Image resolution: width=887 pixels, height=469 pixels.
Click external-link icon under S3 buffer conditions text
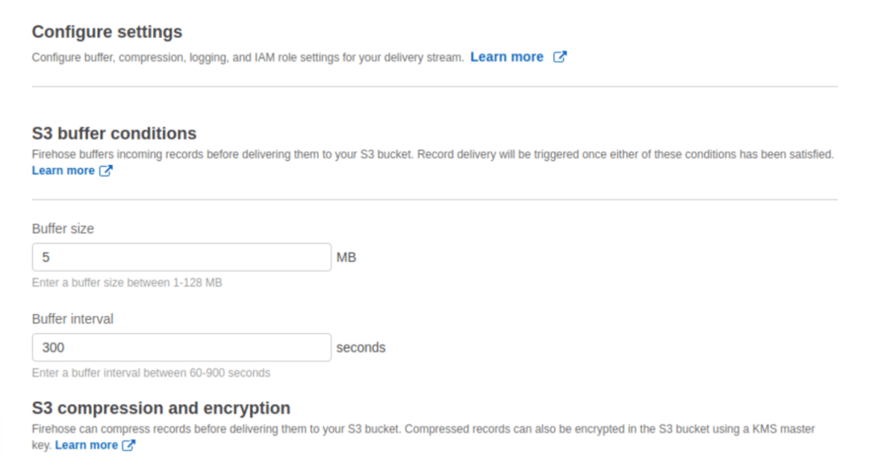[106, 170]
